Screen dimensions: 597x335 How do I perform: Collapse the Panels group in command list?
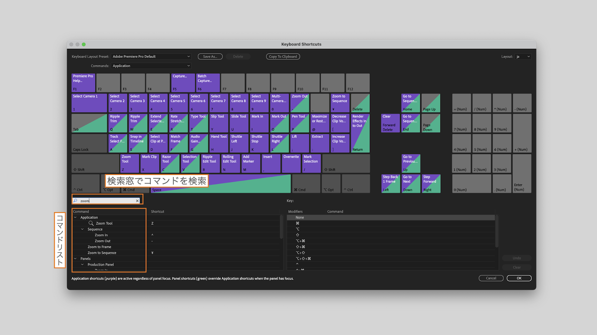pyautogui.click(x=75, y=259)
